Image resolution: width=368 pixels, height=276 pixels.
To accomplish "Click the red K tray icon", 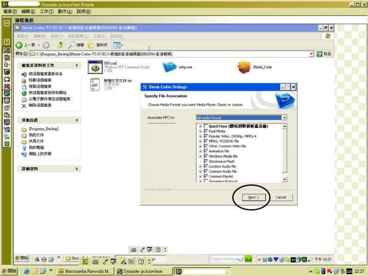I will (329, 271).
